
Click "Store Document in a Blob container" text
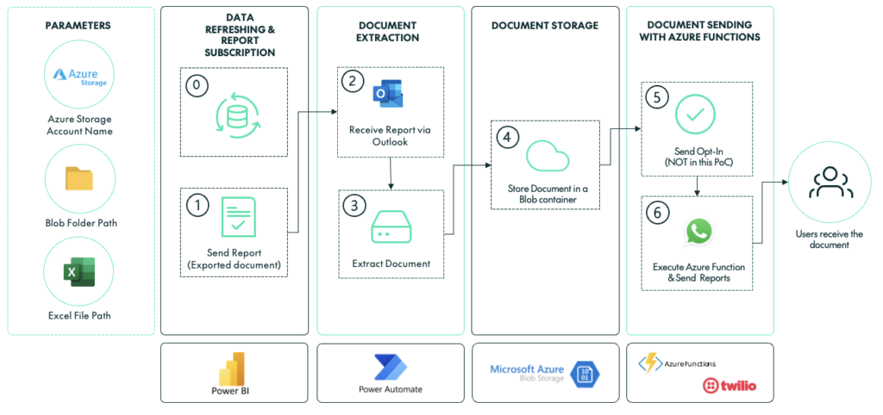coord(548,194)
